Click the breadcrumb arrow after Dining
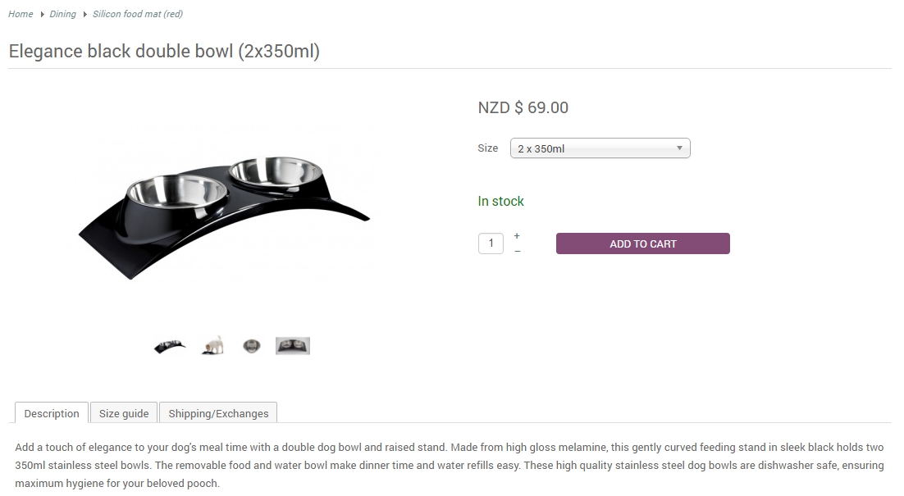Screen dimensions: 904x496 [84, 14]
